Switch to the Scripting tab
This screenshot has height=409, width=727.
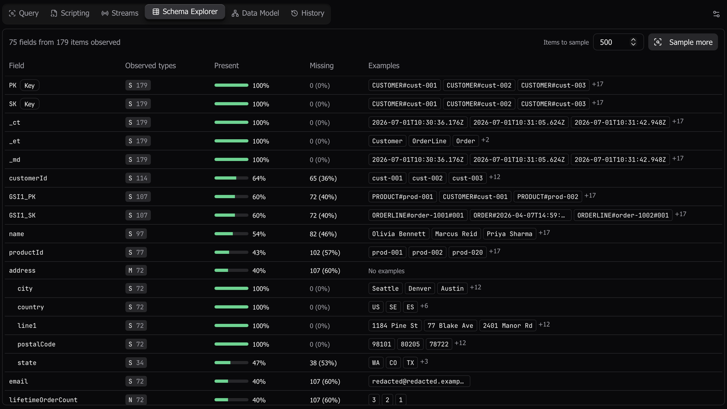pyautogui.click(x=70, y=13)
